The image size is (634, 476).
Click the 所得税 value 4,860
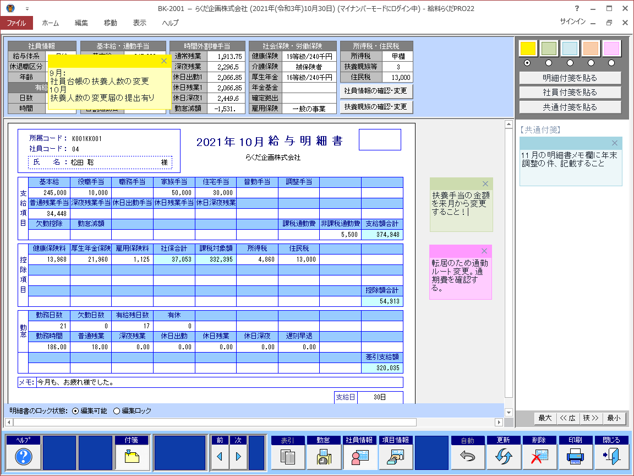(257, 259)
